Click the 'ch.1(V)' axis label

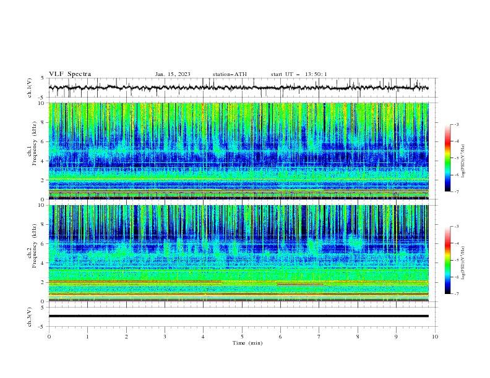30,88
